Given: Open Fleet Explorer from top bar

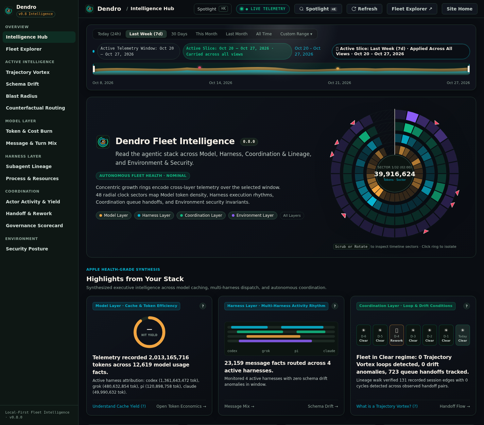Looking at the screenshot, I should pyautogui.click(x=412, y=9).
